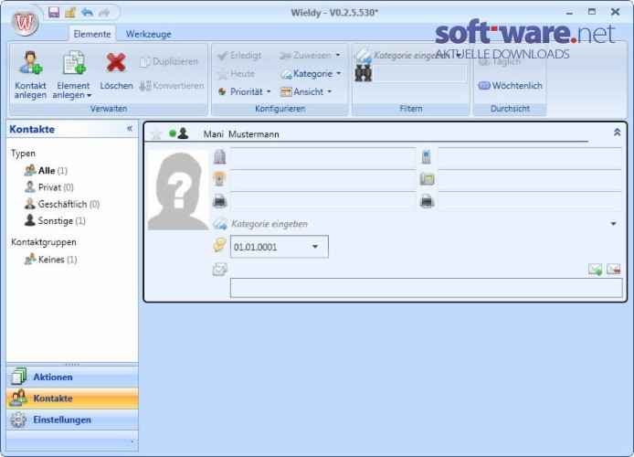Viewport: 634px width, 457px height.
Task: Click the field beside the building icon
Action: tap(322, 158)
